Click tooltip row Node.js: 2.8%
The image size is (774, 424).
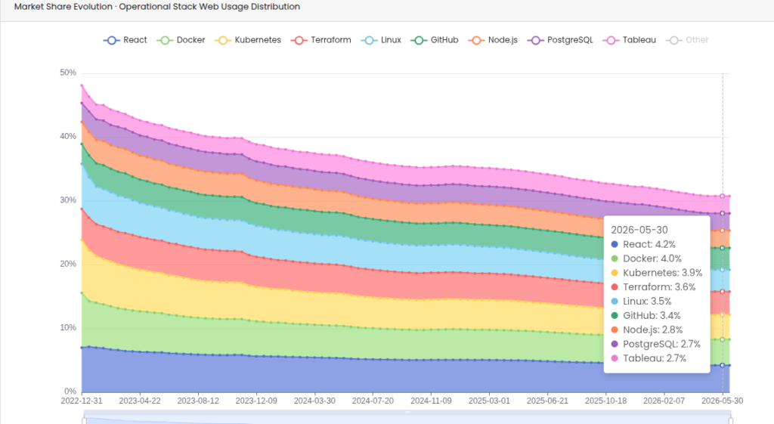[x=647, y=330]
